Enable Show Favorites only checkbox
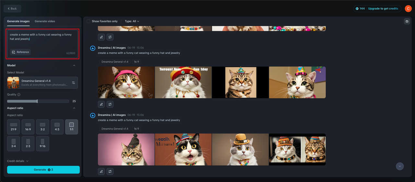 point(88,21)
